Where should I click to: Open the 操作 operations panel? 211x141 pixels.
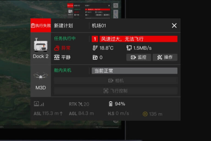coord(165,57)
